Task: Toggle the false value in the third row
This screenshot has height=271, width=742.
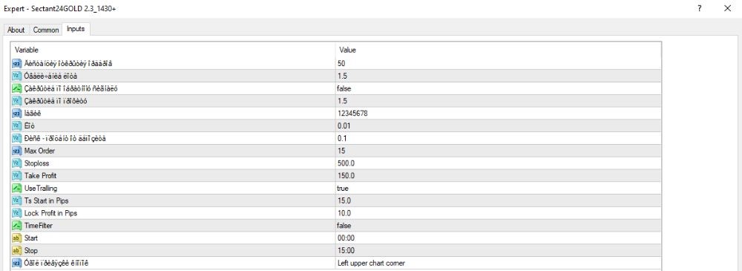Action: (x=499, y=88)
